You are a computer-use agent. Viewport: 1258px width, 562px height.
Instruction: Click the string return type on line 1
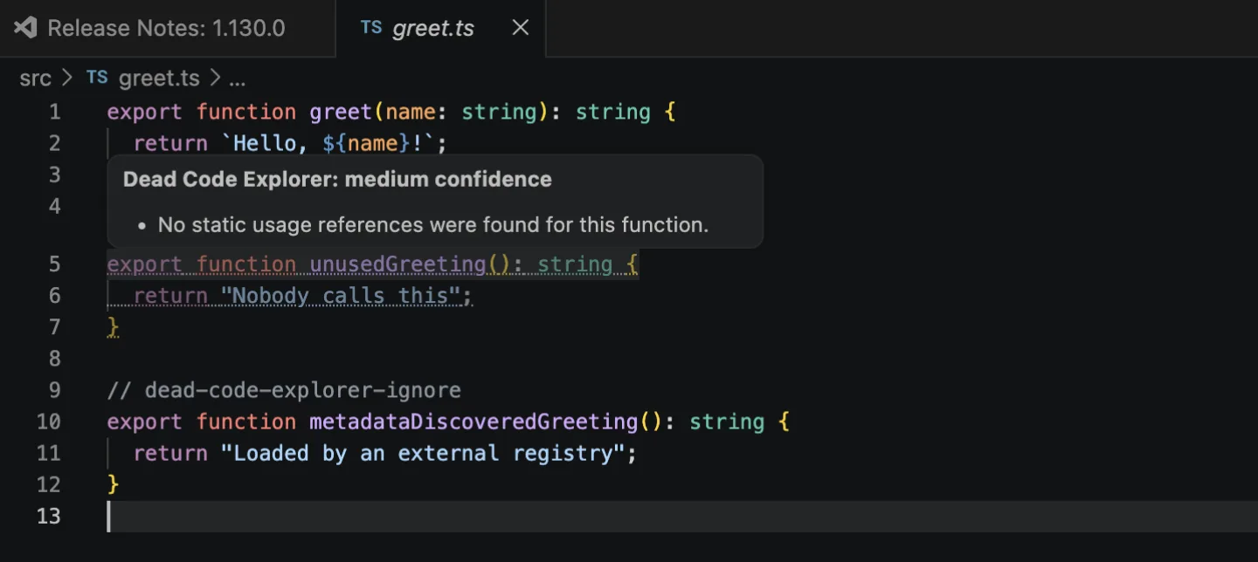[x=613, y=112]
